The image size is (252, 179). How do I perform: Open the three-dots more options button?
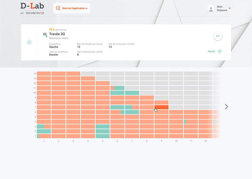pyautogui.click(x=218, y=36)
